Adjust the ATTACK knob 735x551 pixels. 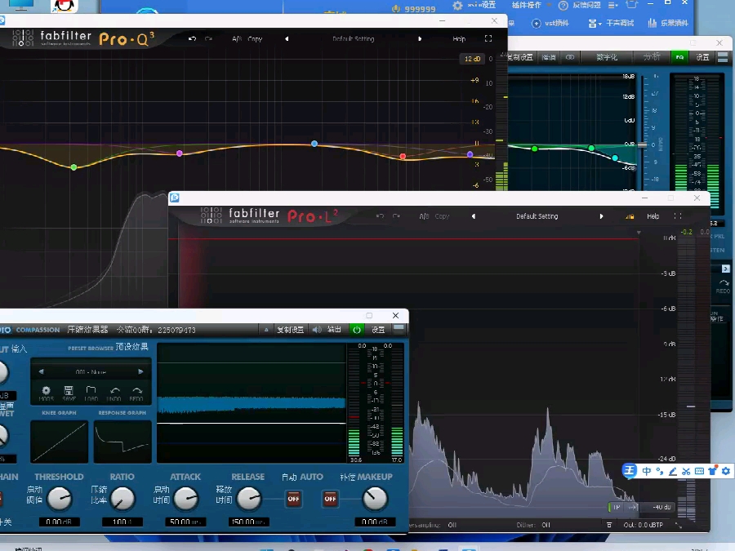185,499
